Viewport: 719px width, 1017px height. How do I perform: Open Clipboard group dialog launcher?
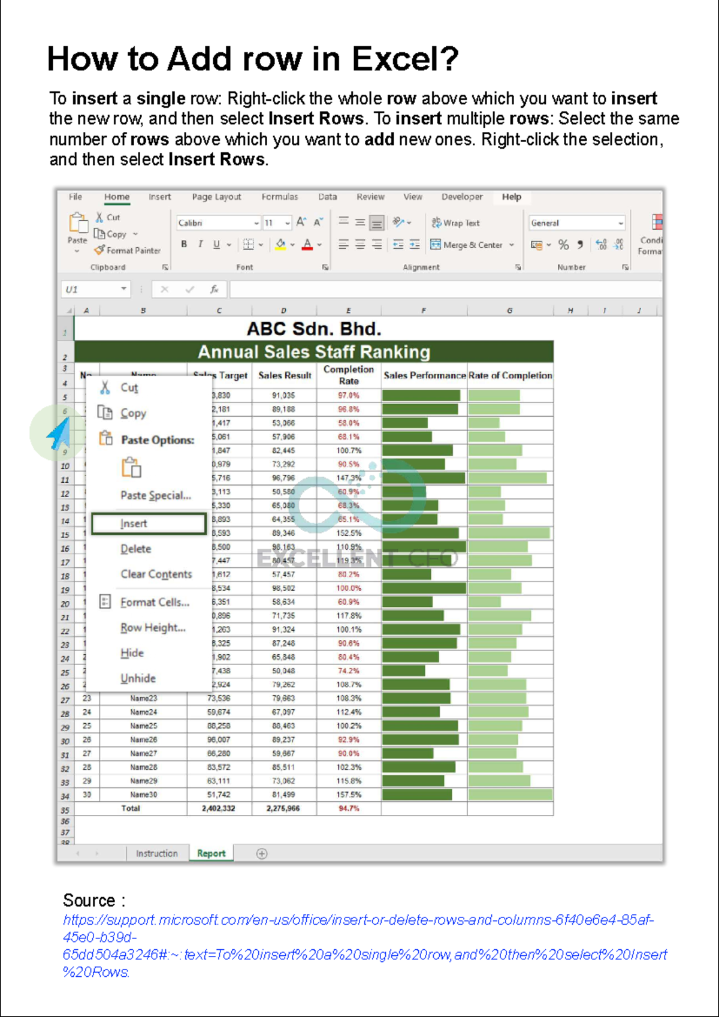pyautogui.click(x=165, y=267)
